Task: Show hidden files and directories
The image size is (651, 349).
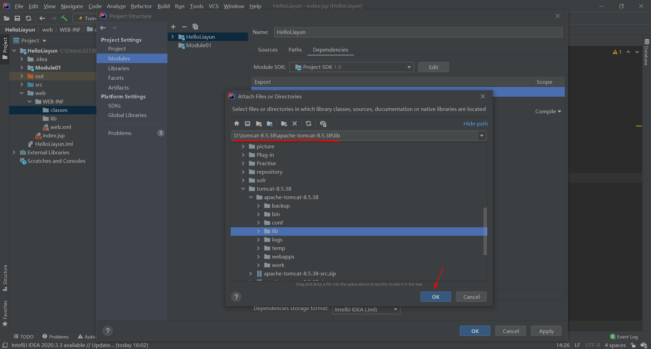Action: [x=323, y=123]
